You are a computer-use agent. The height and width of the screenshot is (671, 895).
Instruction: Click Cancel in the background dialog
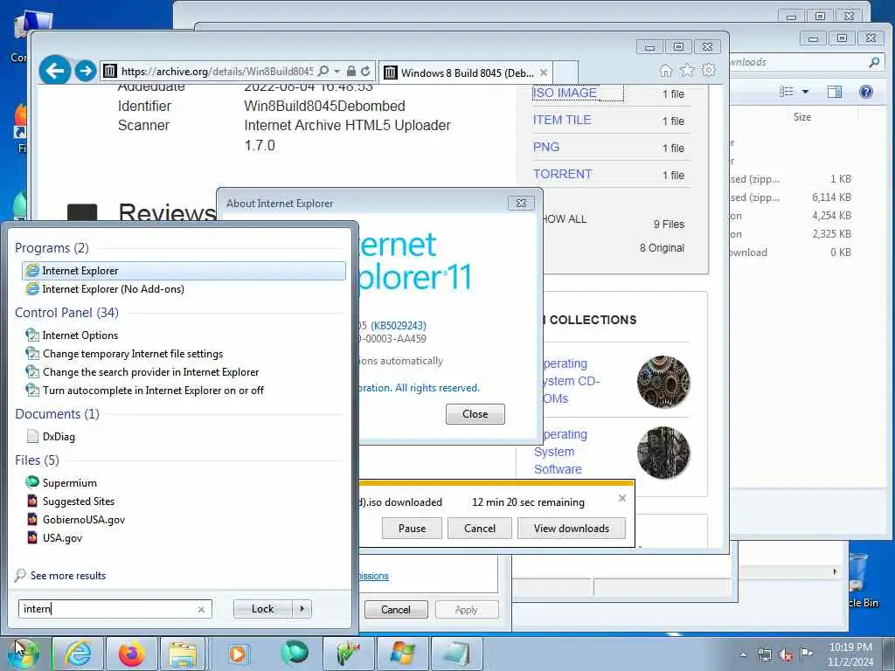(396, 609)
